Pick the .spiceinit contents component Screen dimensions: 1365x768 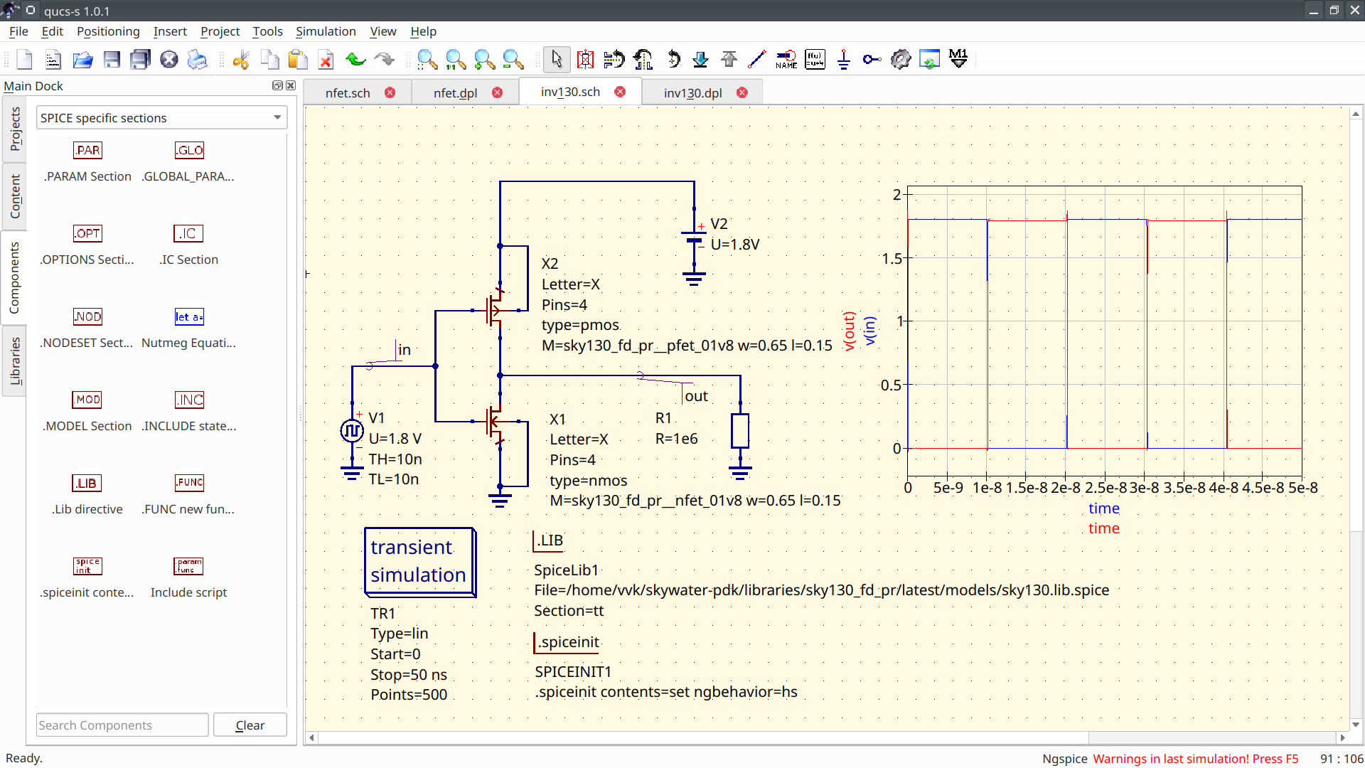87,567
